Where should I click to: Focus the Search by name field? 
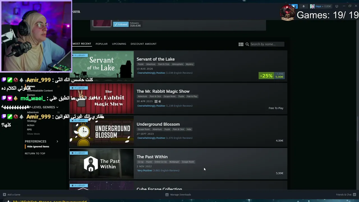click(x=267, y=44)
